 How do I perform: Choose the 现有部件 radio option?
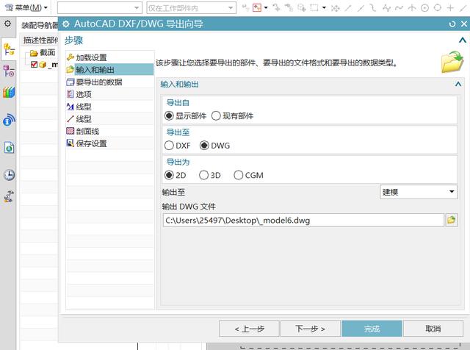coord(232,115)
